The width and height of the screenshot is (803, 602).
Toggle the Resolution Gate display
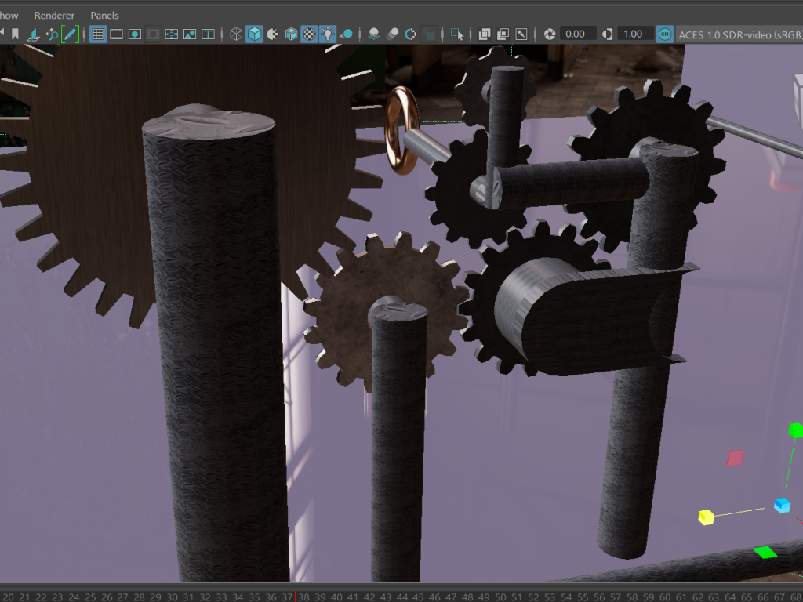[x=135, y=34]
